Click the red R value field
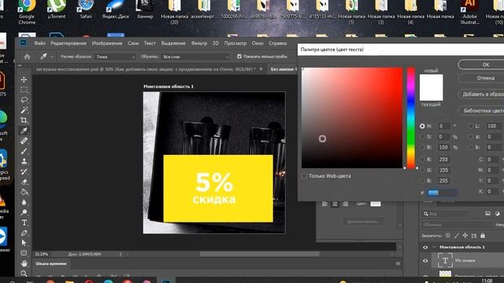 point(443,160)
